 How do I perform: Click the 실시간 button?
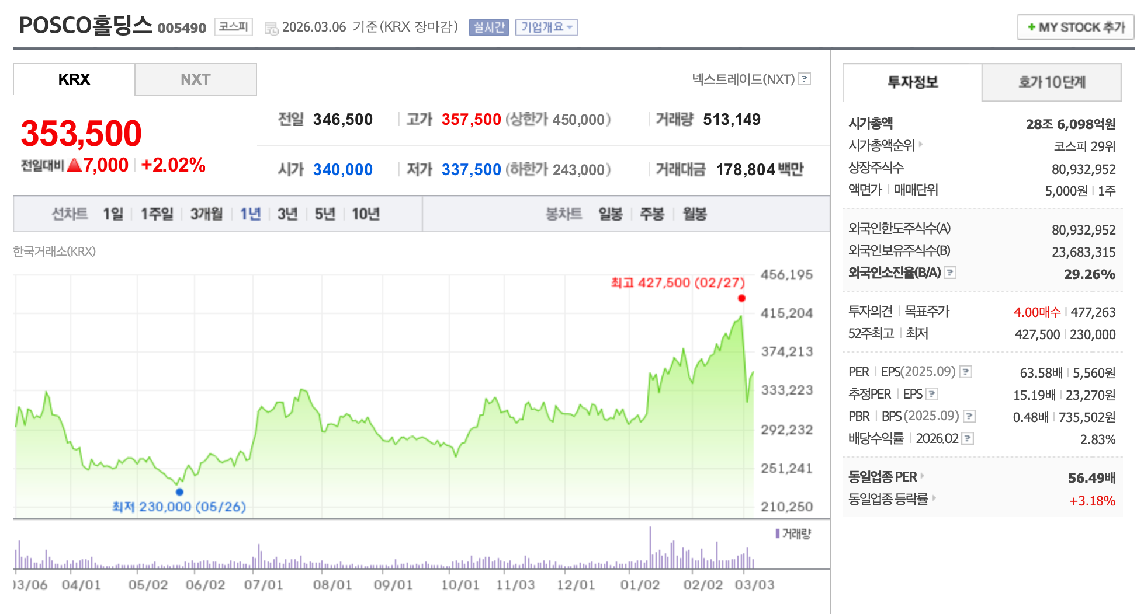click(x=489, y=27)
